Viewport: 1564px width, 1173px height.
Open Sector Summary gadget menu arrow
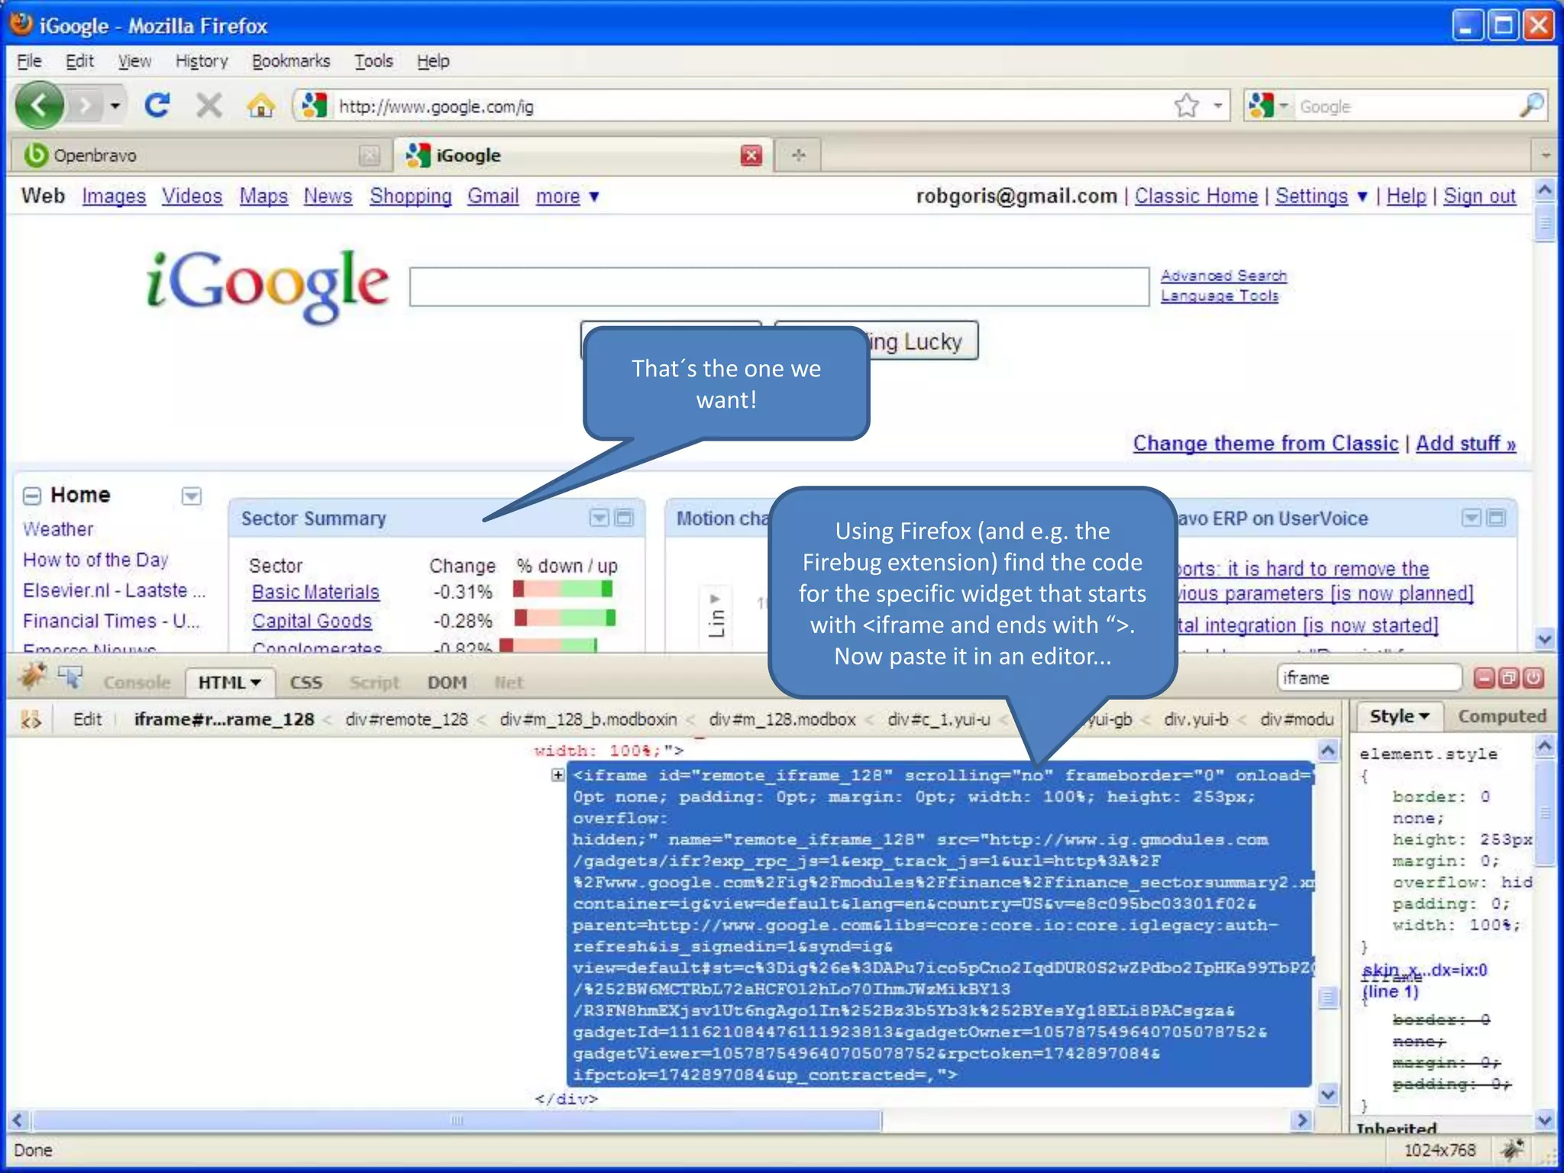tap(599, 518)
